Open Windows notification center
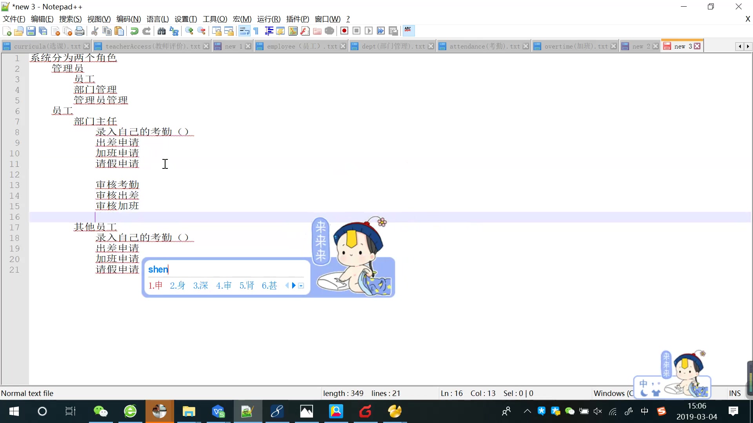The image size is (753, 423). pyautogui.click(x=733, y=411)
